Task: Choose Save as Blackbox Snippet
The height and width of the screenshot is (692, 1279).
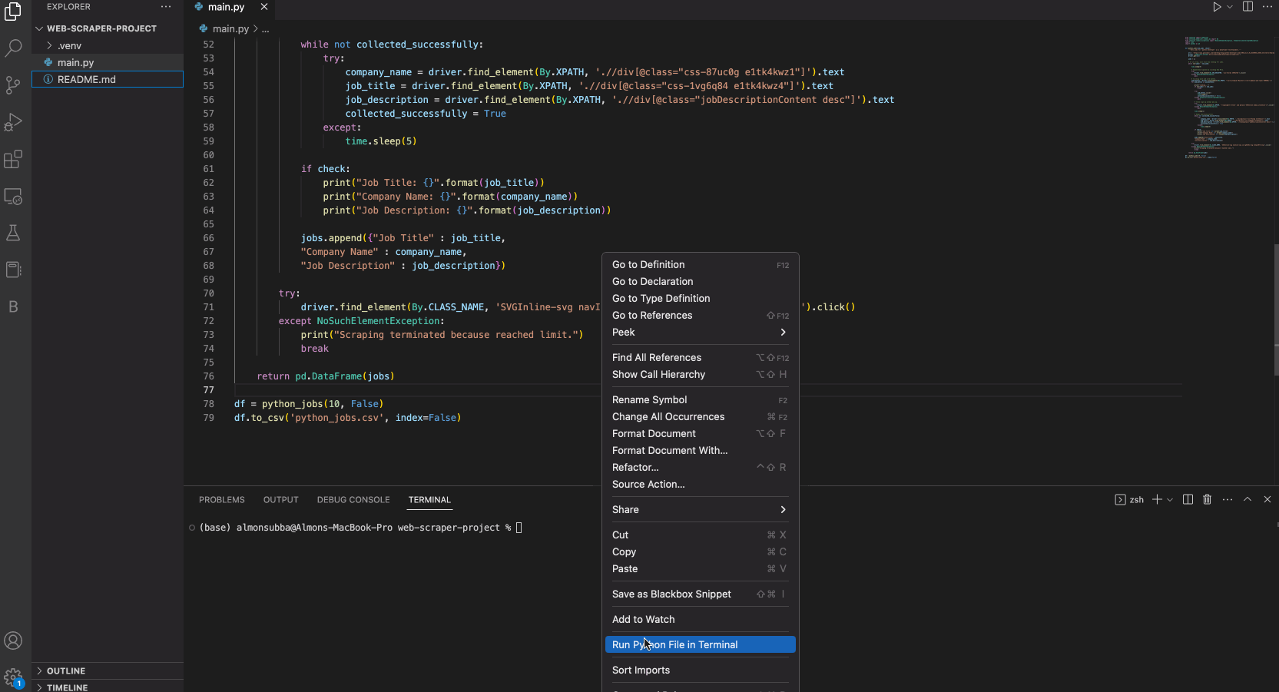Action: 700,594
